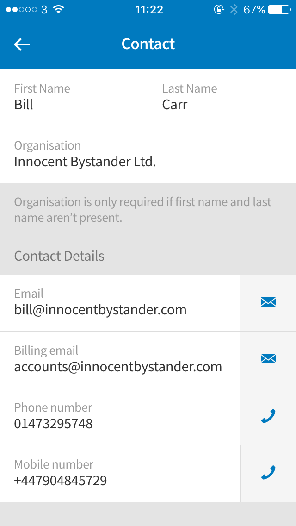Screen dimensions: 296x526
Task: Tap the Organisation requirement hint text
Action: click(142, 210)
